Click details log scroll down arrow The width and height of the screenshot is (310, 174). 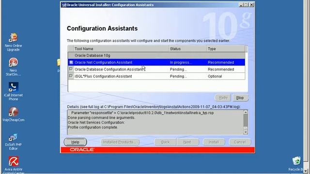[x=246, y=132]
